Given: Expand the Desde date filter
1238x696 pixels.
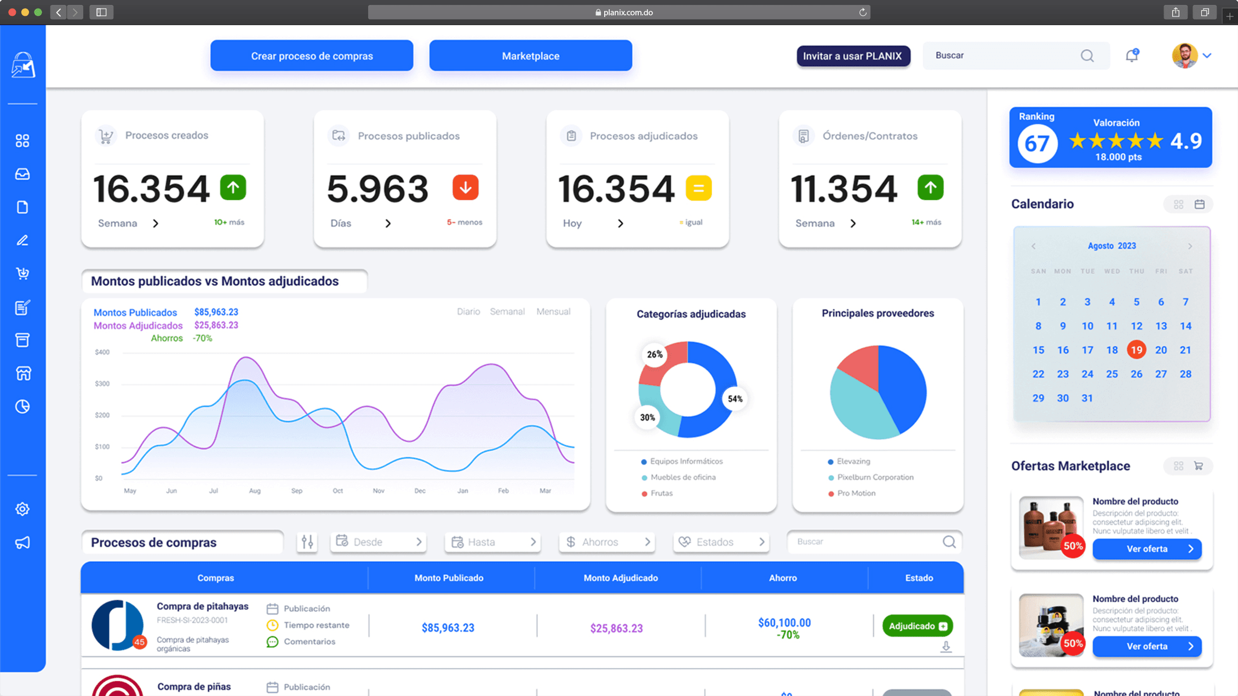Looking at the screenshot, I should pyautogui.click(x=379, y=542).
